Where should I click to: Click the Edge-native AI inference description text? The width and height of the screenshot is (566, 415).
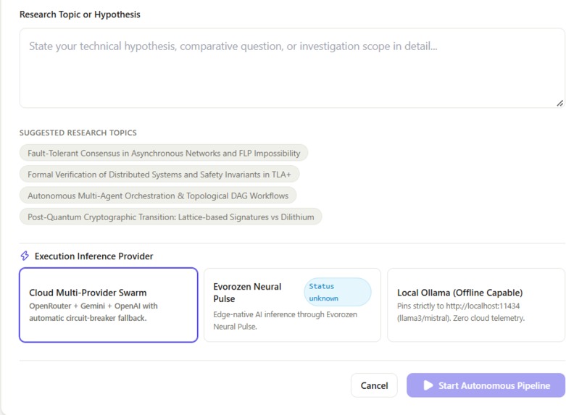coord(285,320)
